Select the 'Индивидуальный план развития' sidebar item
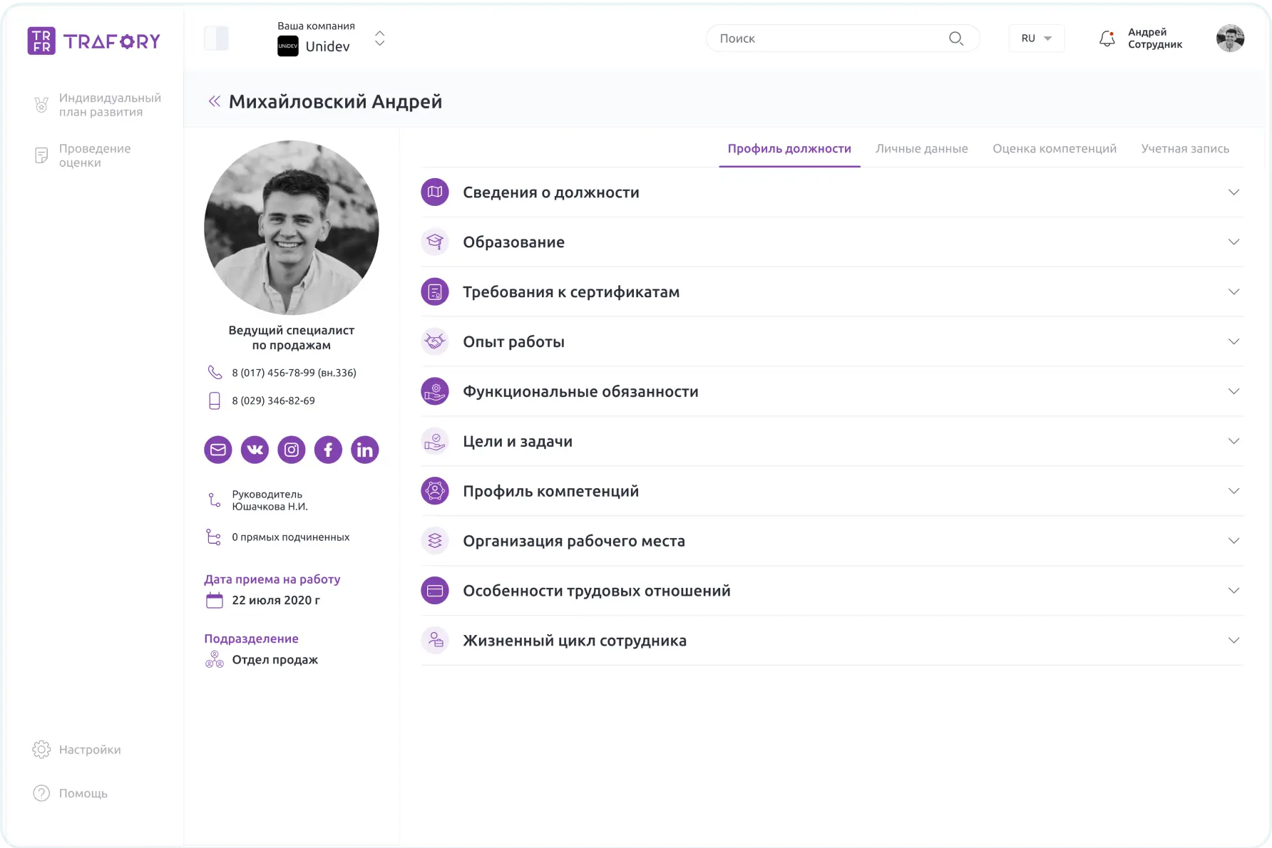This screenshot has height=848, width=1272. (x=100, y=104)
